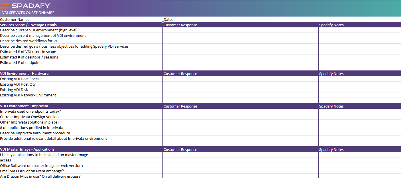401x178 pixels.
Task: Select Email via O365 or on Prem exchange?
Action: (81, 171)
